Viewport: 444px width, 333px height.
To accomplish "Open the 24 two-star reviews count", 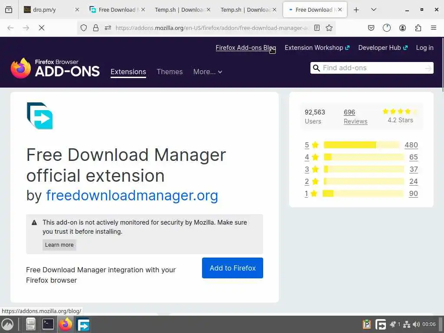I will [413, 182].
